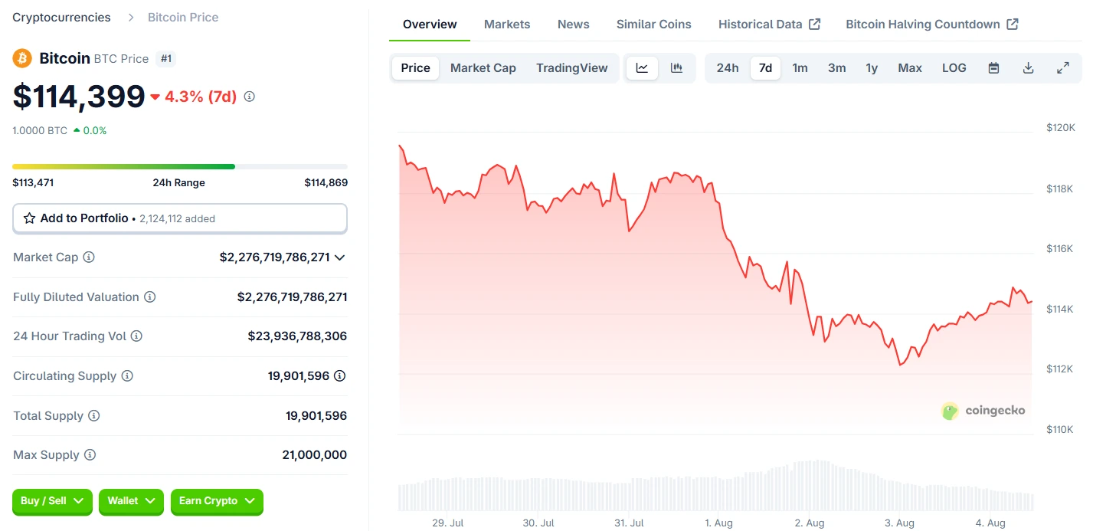Go back via the Cryptocurrencies breadcrumb

[61, 17]
